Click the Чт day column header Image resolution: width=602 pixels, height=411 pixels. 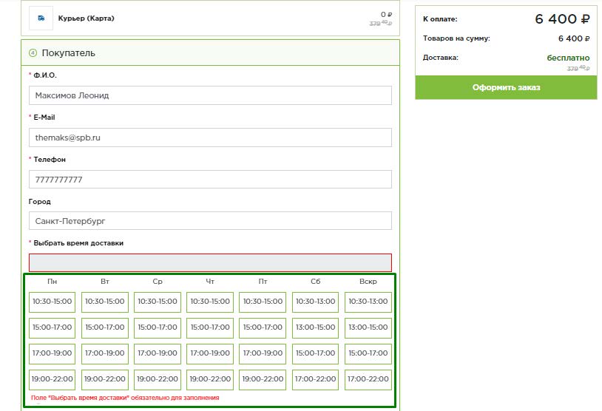[x=210, y=282]
